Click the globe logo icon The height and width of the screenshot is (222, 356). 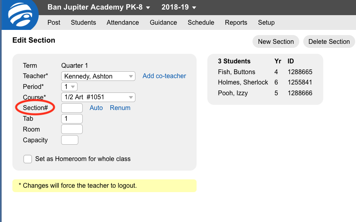point(20,14)
